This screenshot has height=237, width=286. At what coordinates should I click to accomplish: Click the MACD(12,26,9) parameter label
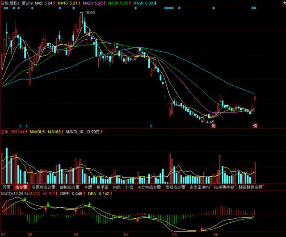point(14,194)
